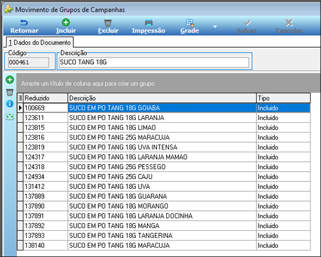Click the Retornar toolbar button
The width and height of the screenshot is (321, 257).
coord(24,27)
